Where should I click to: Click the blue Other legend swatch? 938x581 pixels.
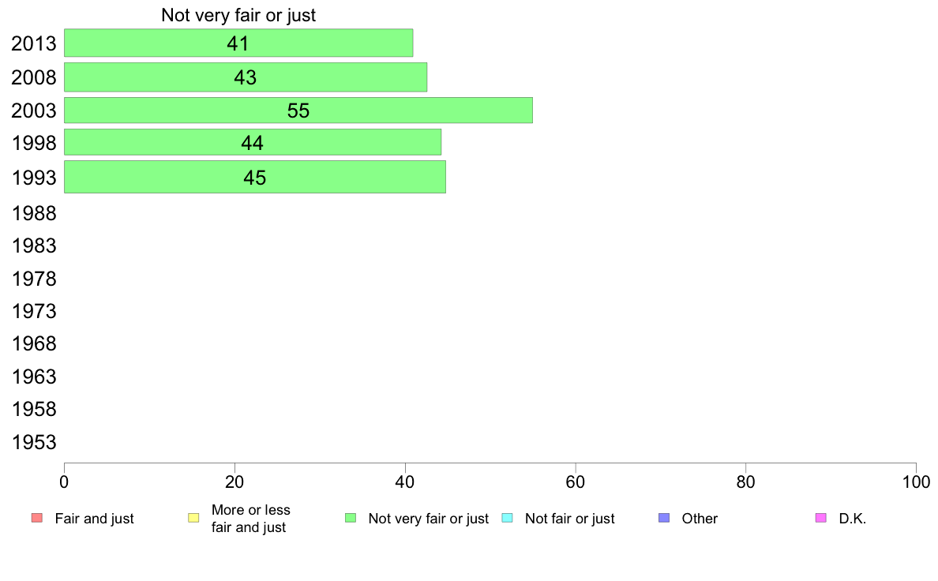(x=664, y=518)
